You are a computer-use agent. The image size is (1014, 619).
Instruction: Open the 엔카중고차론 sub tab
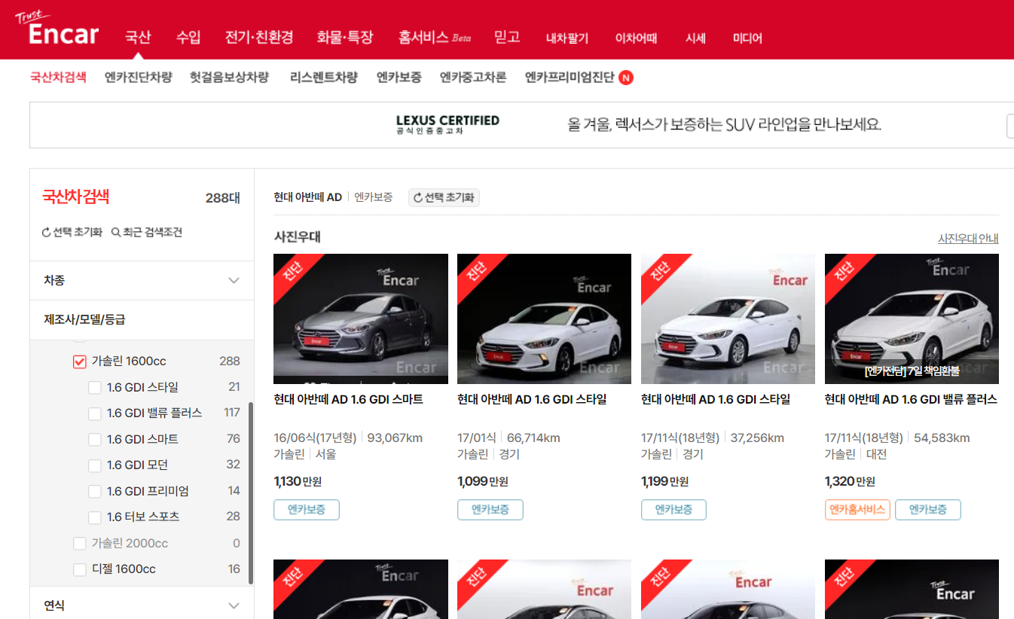(x=473, y=77)
